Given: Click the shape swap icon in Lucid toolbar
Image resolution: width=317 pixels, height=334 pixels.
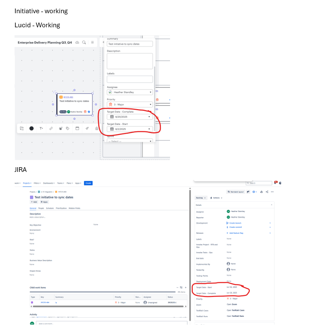Looking at the screenshot, I should 21,128.
